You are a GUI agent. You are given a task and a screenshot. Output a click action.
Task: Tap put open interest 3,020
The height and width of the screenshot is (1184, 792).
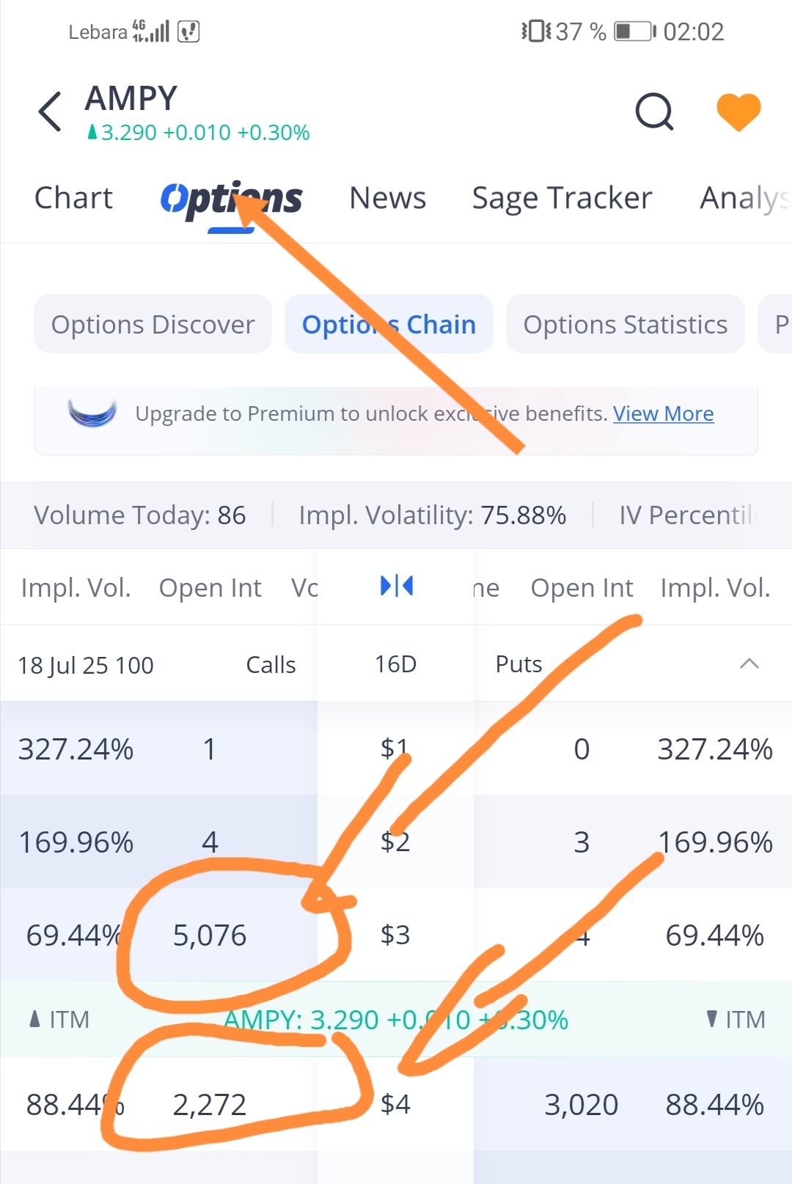pos(582,1105)
